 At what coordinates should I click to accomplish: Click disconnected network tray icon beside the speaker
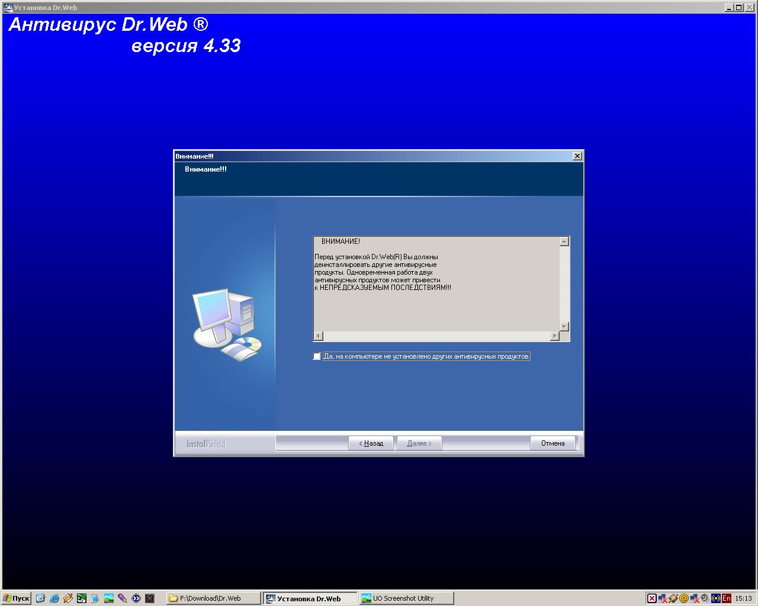click(695, 598)
